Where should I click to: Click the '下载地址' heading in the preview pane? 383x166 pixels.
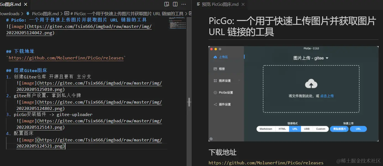click(x=223, y=152)
